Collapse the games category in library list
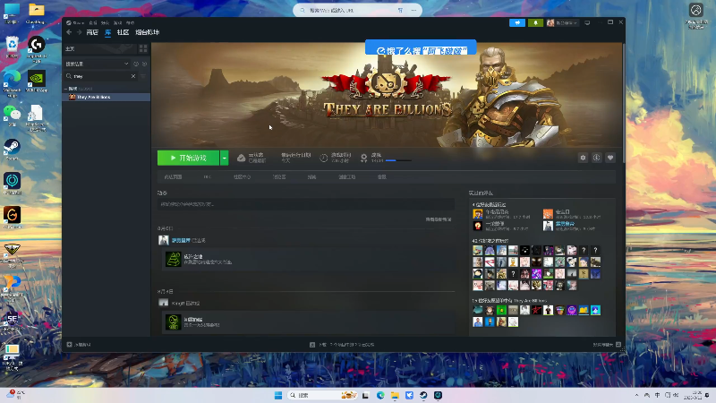716x403 pixels. click(65, 89)
